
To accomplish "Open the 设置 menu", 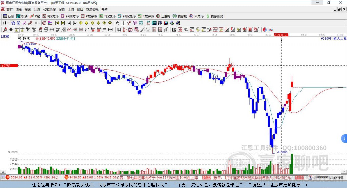I will pyautogui.click(x=62, y=9).
